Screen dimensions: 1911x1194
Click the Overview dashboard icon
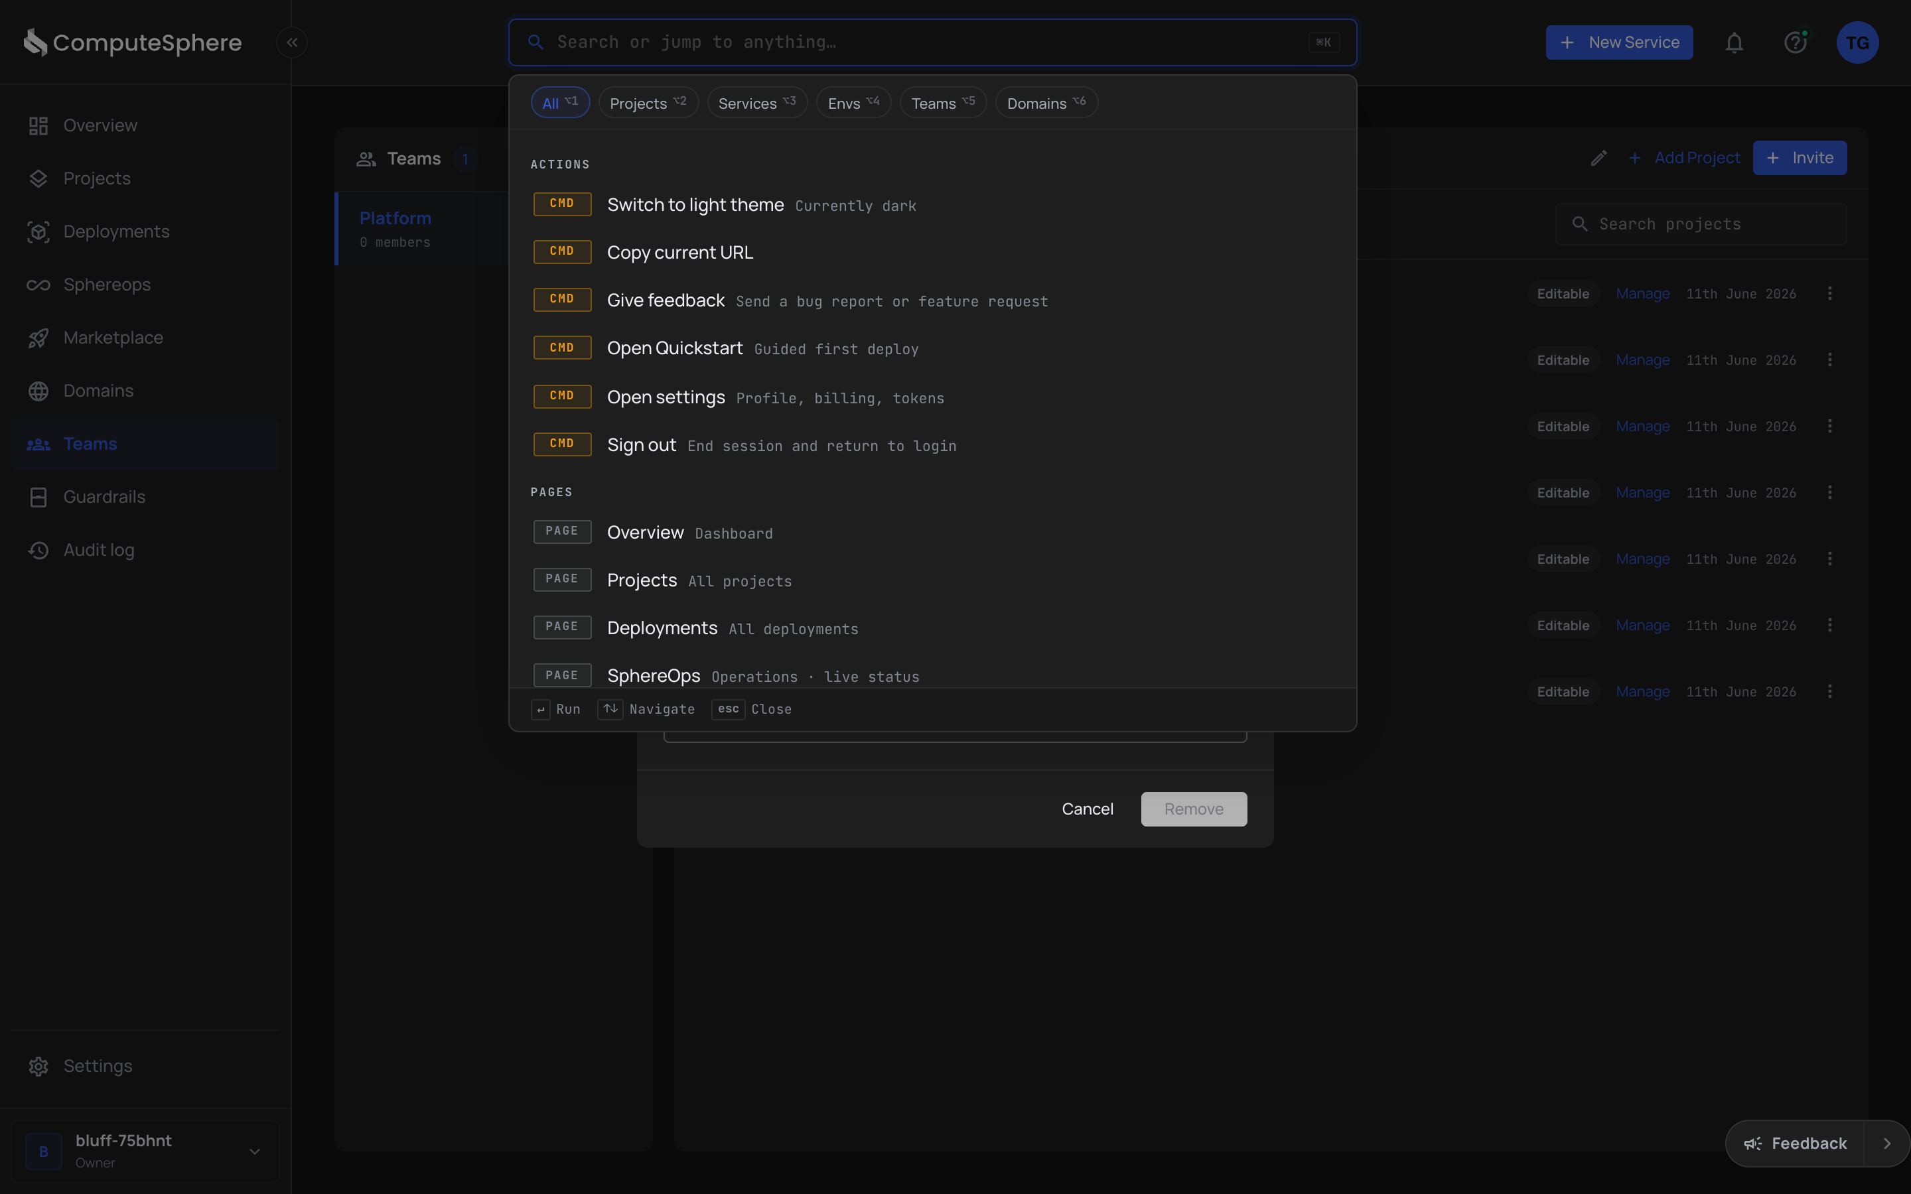(x=38, y=125)
